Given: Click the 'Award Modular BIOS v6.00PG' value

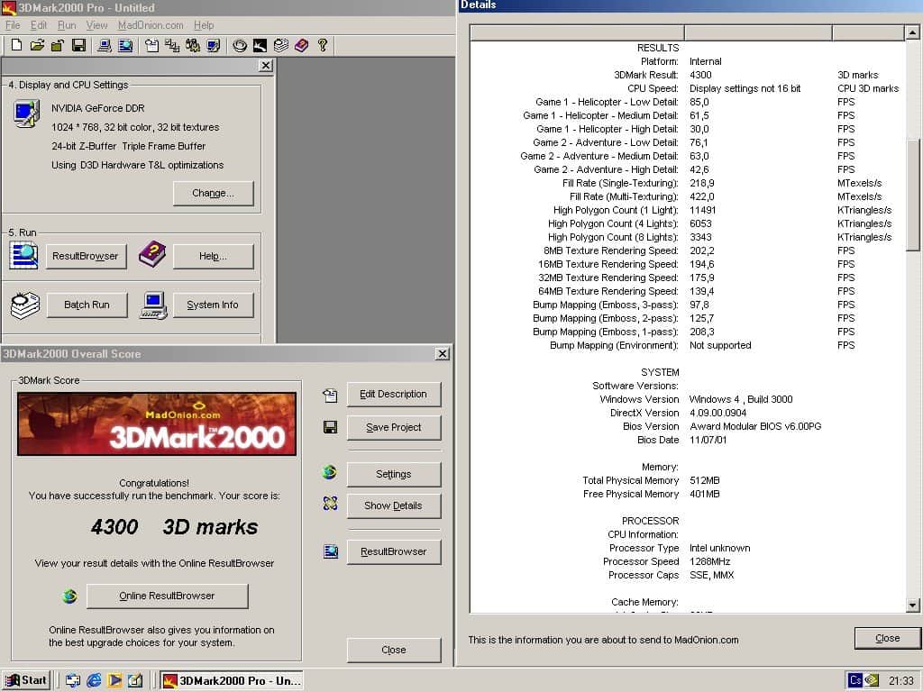Looking at the screenshot, I should (755, 426).
